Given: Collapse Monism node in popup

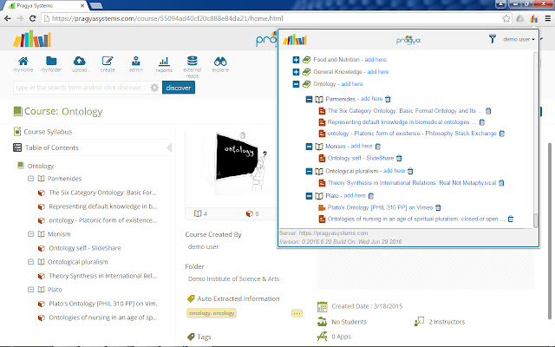Looking at the screenshot, I should [x=309, y=147].
